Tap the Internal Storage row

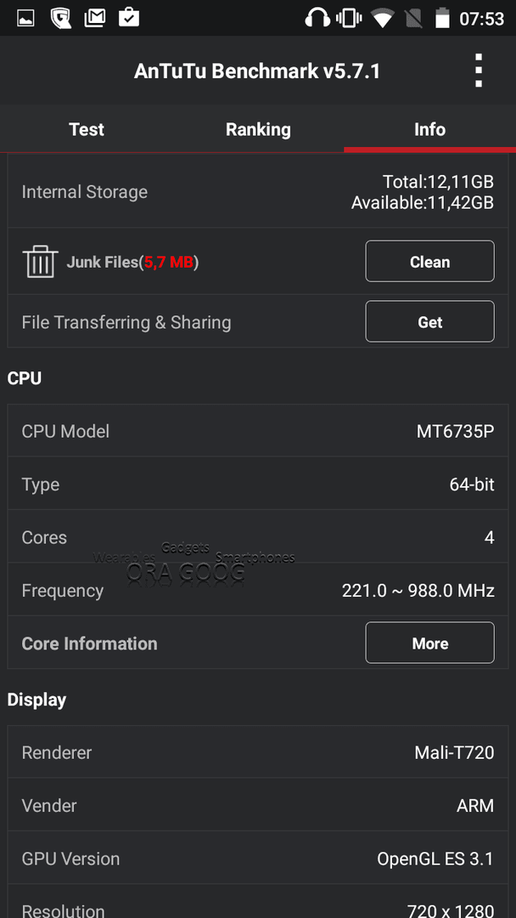(258, 191)
